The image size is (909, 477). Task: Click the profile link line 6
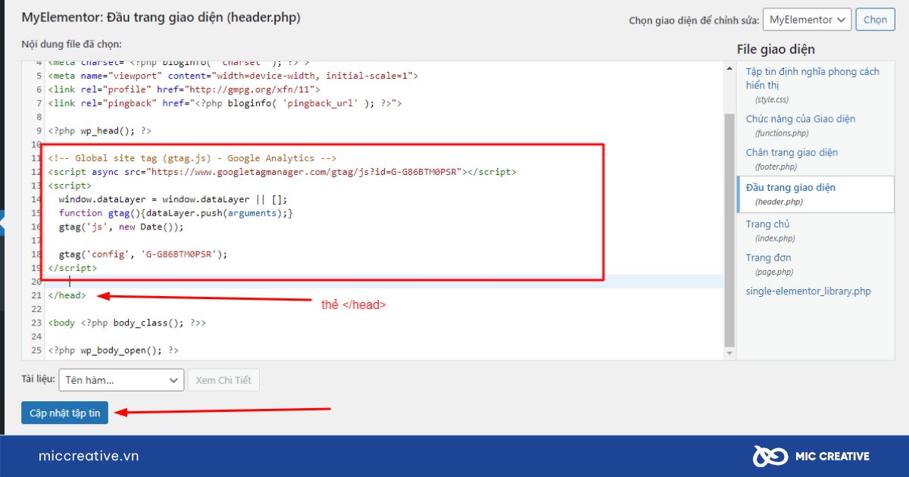(184, 89)
